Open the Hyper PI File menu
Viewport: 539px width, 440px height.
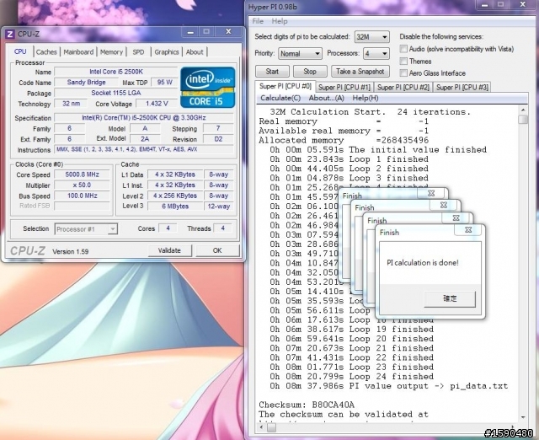point(258,21)
